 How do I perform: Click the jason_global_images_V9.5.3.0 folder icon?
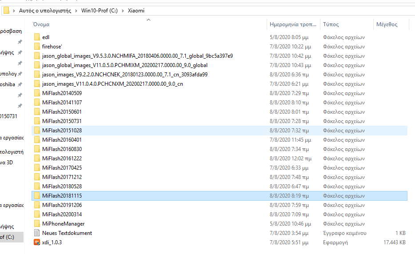click(37, 56)
